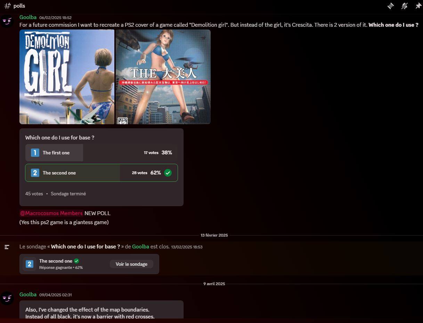
Task: Open Goolba's avatar on the 06/02/2025 message
Action: [x=7, y=22]
